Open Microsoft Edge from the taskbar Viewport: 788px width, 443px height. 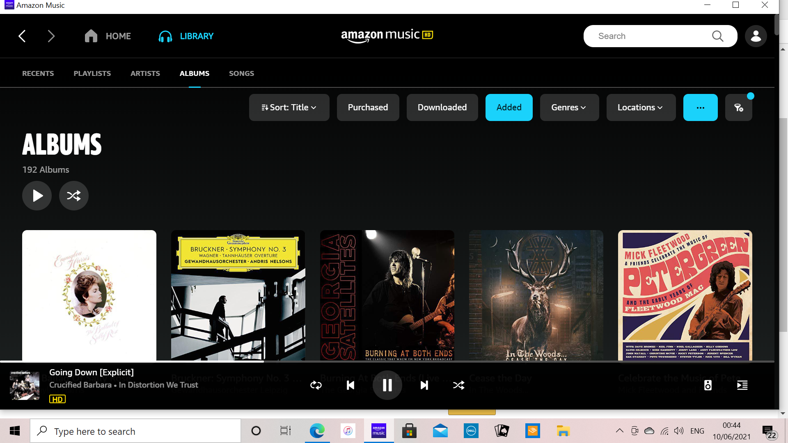point(317,431)
